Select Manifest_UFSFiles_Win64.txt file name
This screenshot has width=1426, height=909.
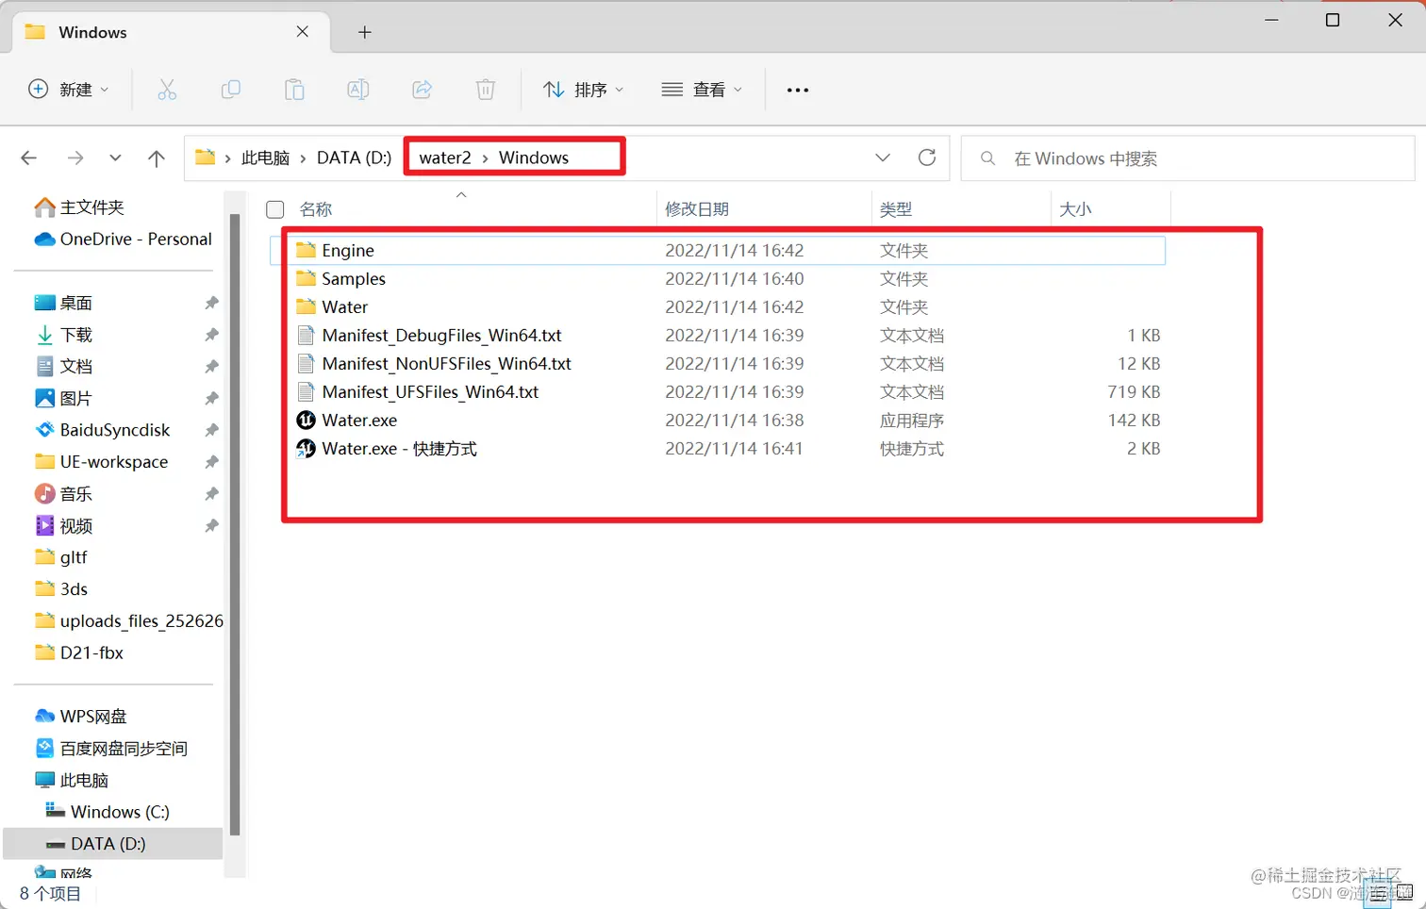tap(430, 391)
